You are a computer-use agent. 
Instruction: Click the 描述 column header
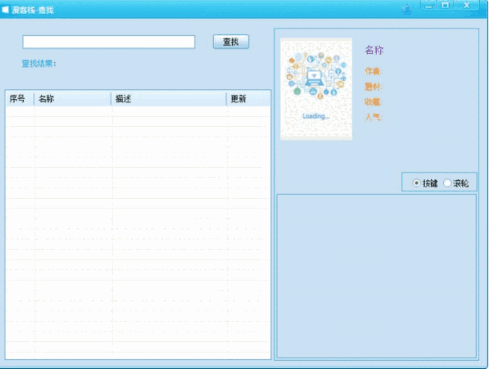click(x=168, y=99)
